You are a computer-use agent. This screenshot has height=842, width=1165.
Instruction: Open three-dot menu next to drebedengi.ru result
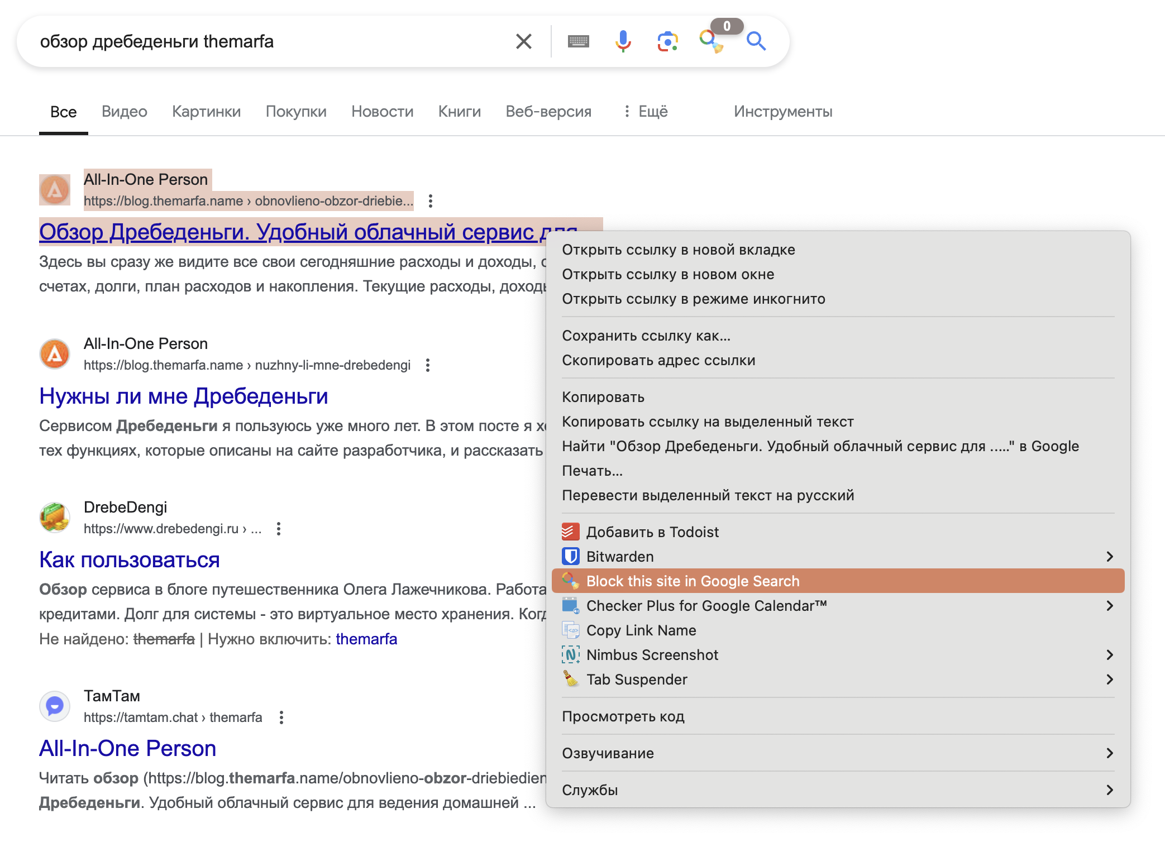coord(279,529)
